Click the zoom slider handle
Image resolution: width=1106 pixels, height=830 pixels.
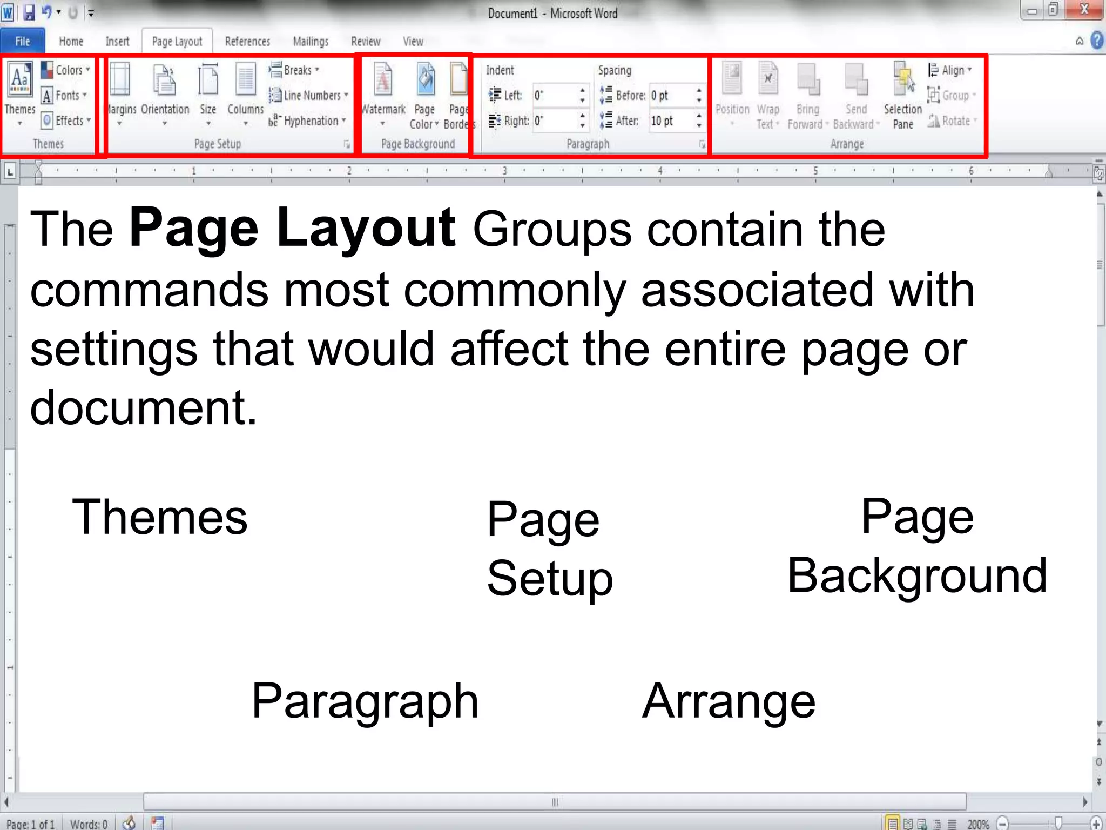coord(1058,822)
